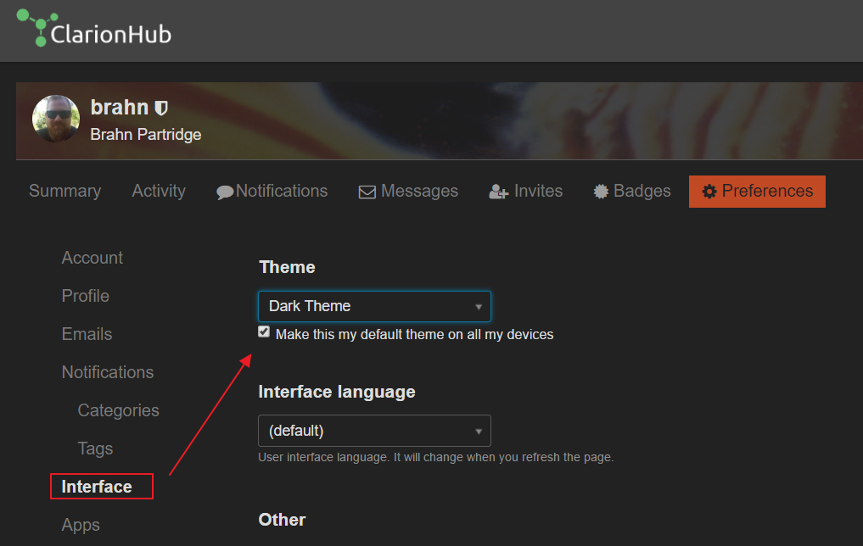Click the moderator shield icon beside brahn
This screenshot has height=546, width=863.
tap(161, 108)
